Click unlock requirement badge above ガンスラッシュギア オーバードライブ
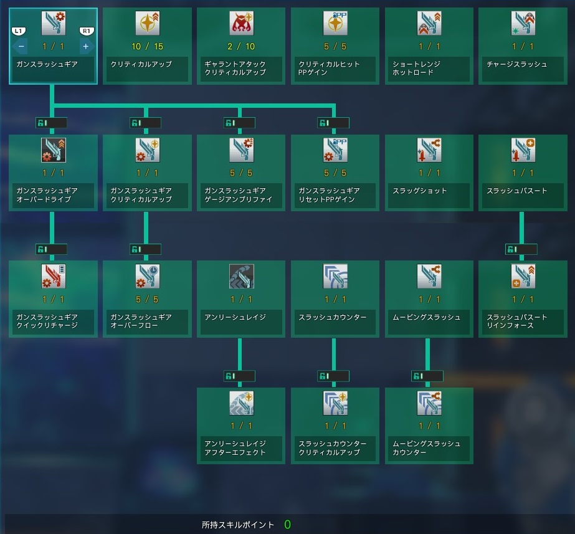 [51, 123]
